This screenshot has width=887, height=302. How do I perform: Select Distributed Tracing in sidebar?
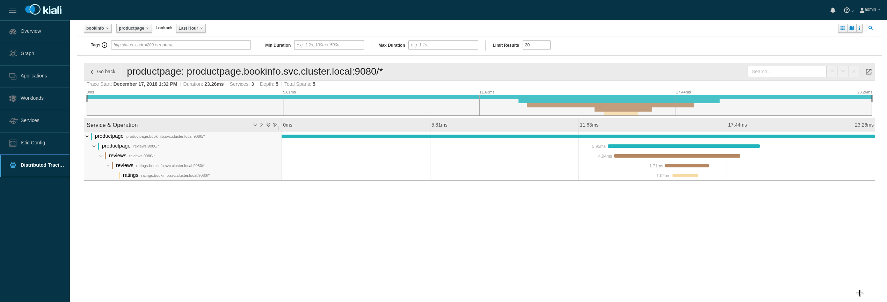(35, 165)
